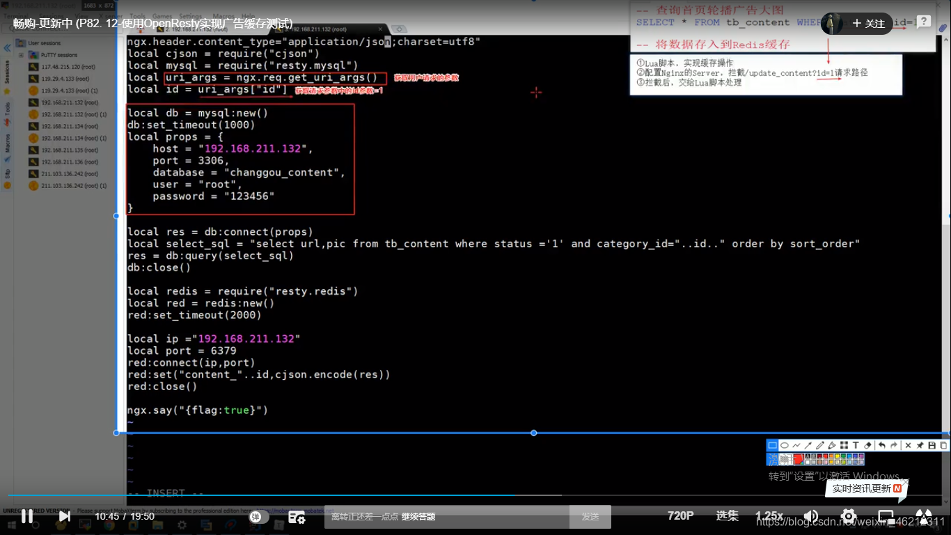This screenshot has width=951, height=535.
Task: Open the User sessions folder
Action: point(43,43)
